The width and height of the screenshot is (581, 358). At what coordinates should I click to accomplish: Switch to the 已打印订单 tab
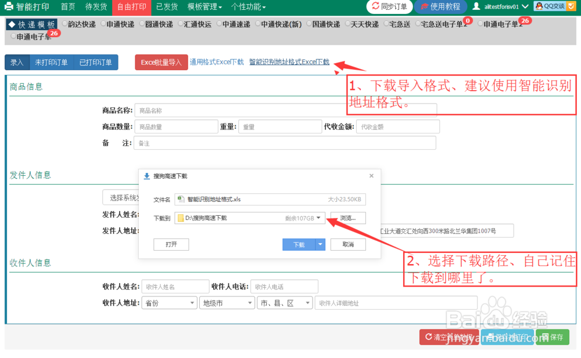[x=96, y=62]
